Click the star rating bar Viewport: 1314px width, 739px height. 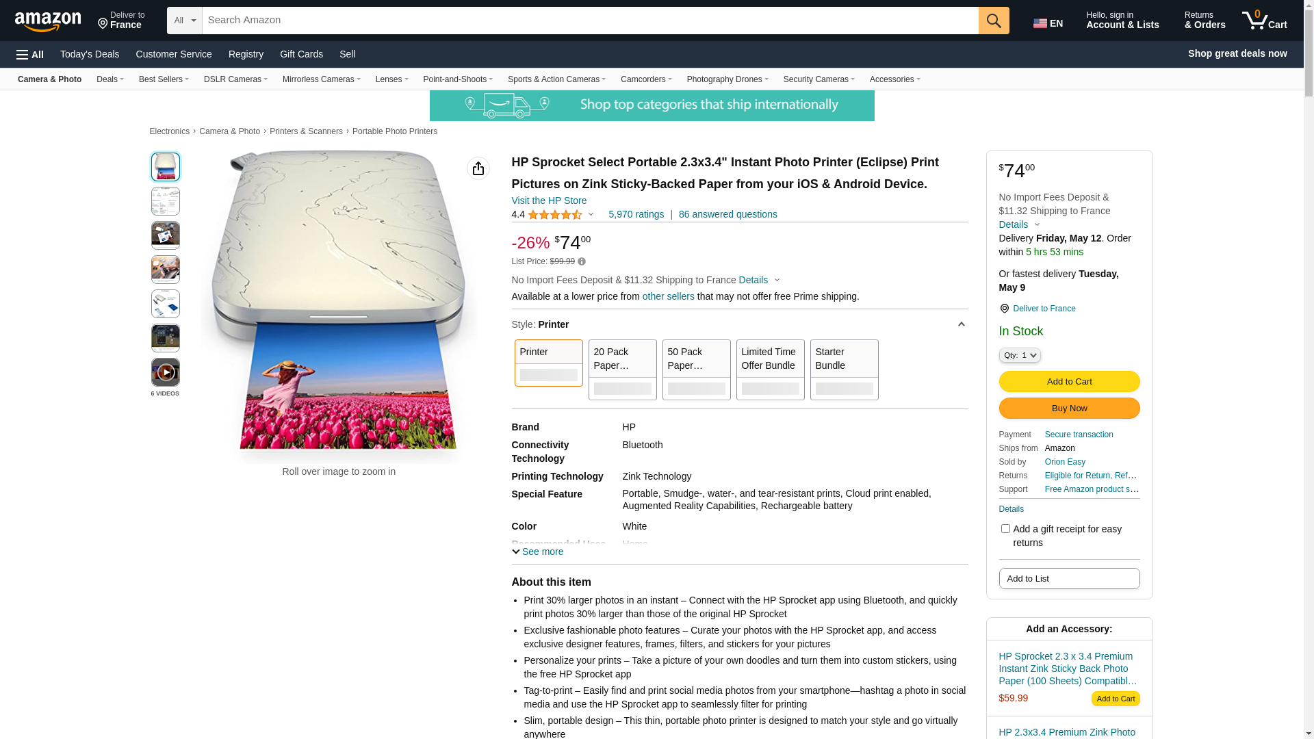pyautogui.click(x=555, y=215)
